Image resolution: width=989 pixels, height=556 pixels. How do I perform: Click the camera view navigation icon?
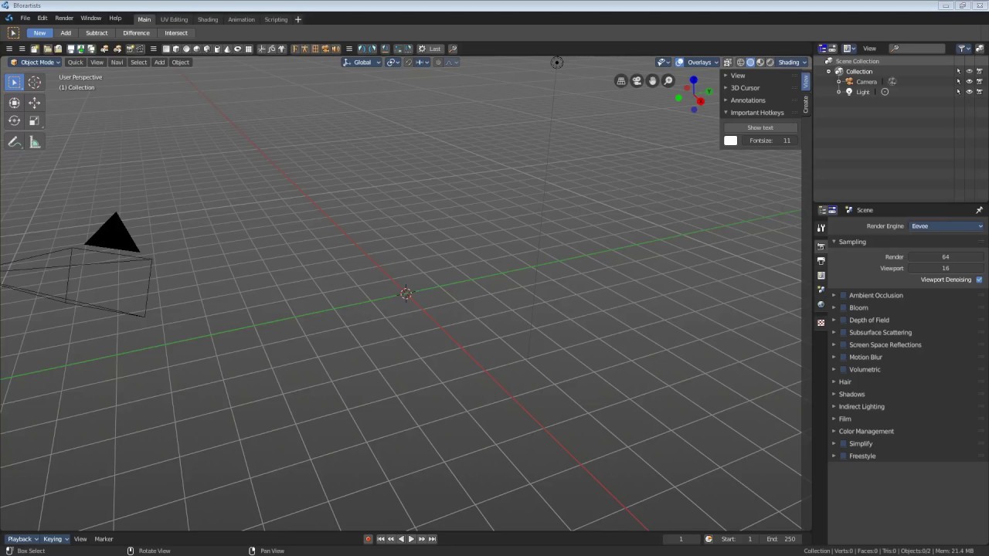(637, 81)
